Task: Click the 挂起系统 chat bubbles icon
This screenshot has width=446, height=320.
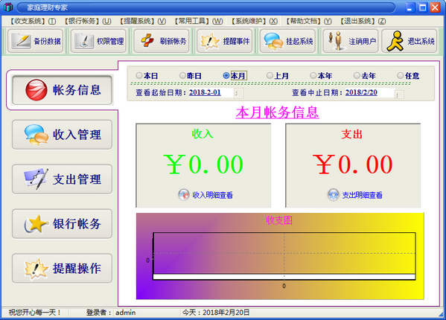Action: coord(273,42)
